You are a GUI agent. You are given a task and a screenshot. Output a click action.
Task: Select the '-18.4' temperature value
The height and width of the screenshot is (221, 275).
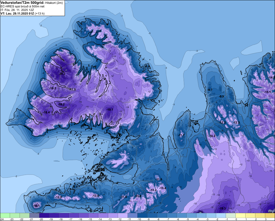point(46,113)
